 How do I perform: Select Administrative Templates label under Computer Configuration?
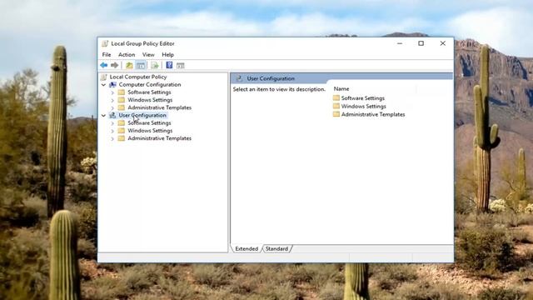(x=159, y=107)
